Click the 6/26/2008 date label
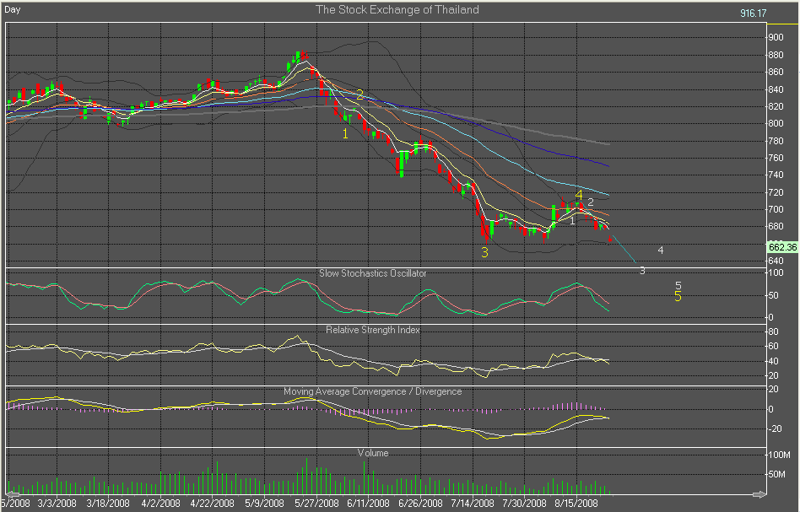This screenshot has height=512, width=800. tap(421, 504)
